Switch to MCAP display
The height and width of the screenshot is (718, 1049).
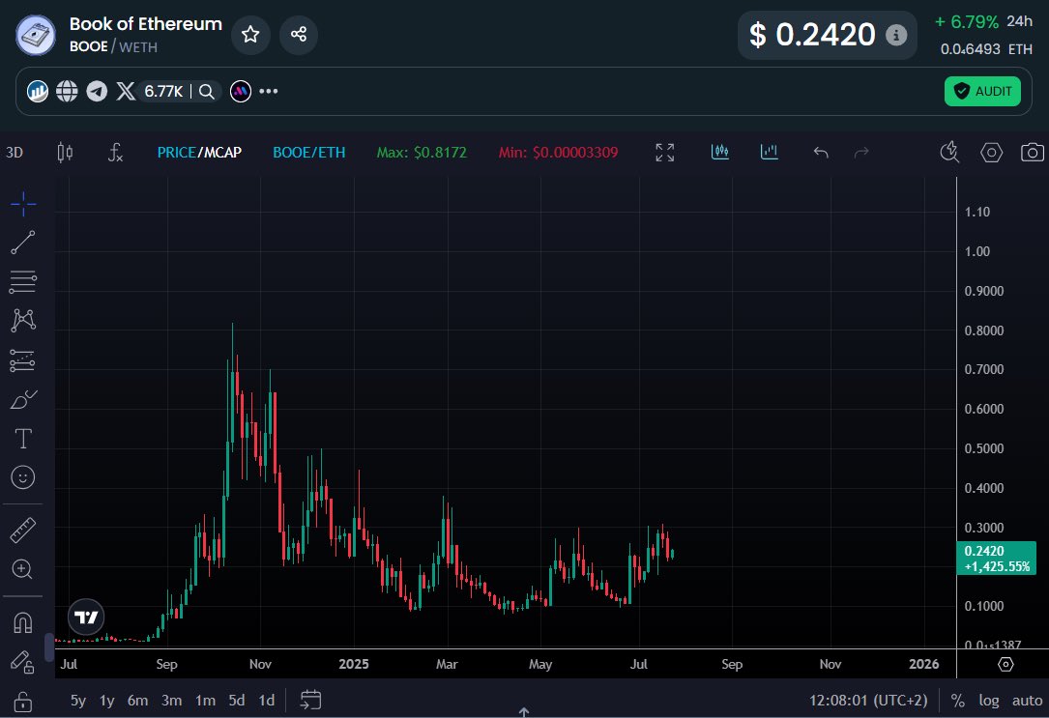(222, 153)
